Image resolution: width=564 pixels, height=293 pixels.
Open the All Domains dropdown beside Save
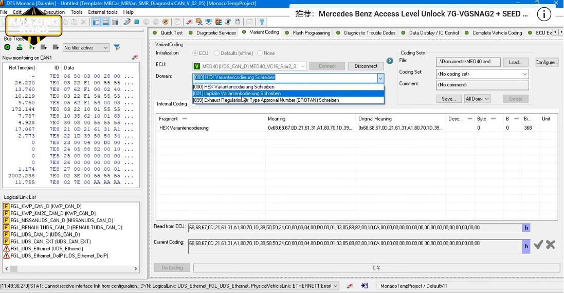point(477,99)
